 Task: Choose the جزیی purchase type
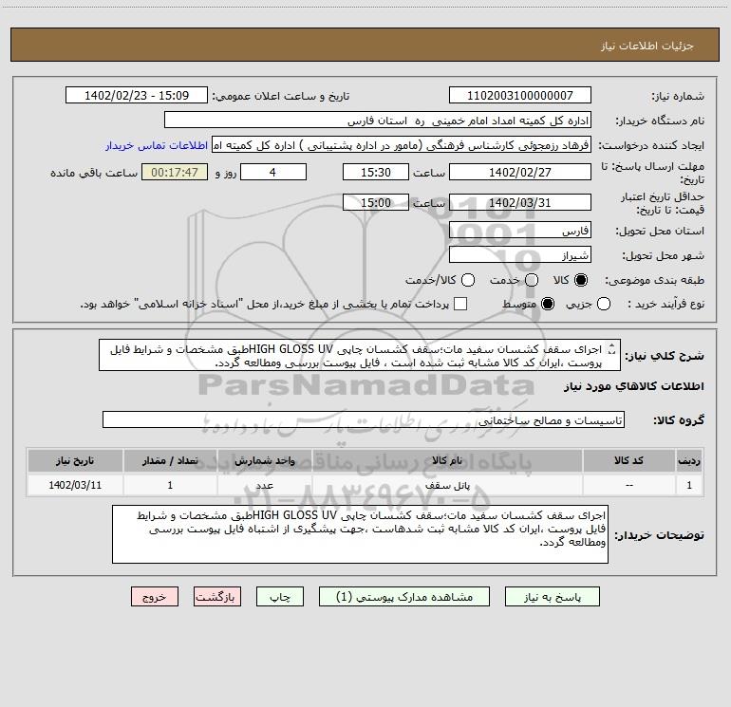click(603, 304)
